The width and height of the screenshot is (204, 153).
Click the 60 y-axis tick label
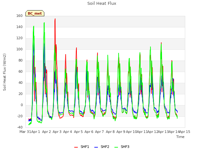20,71
